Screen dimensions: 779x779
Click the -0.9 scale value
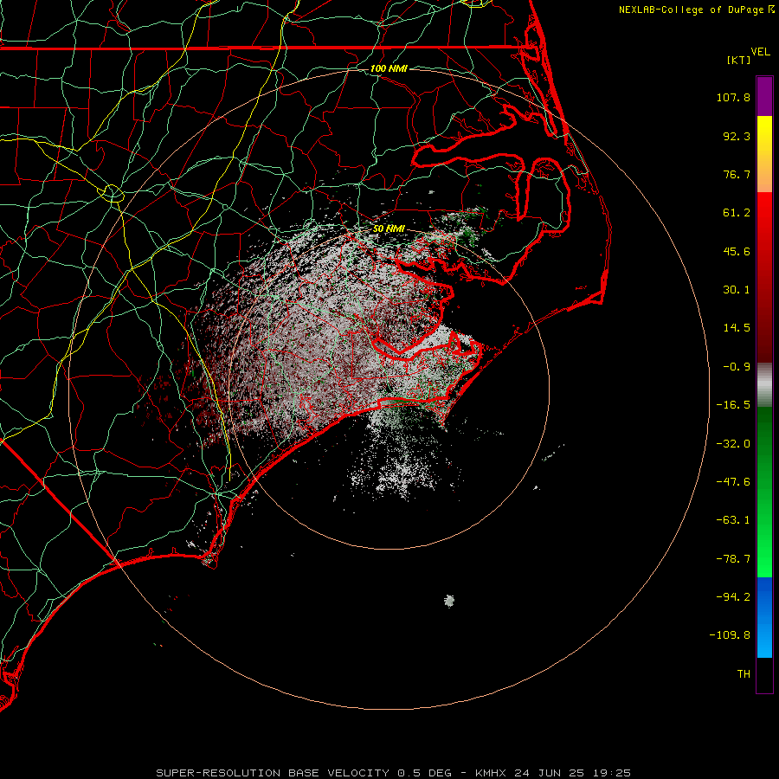tap(737, 367)
